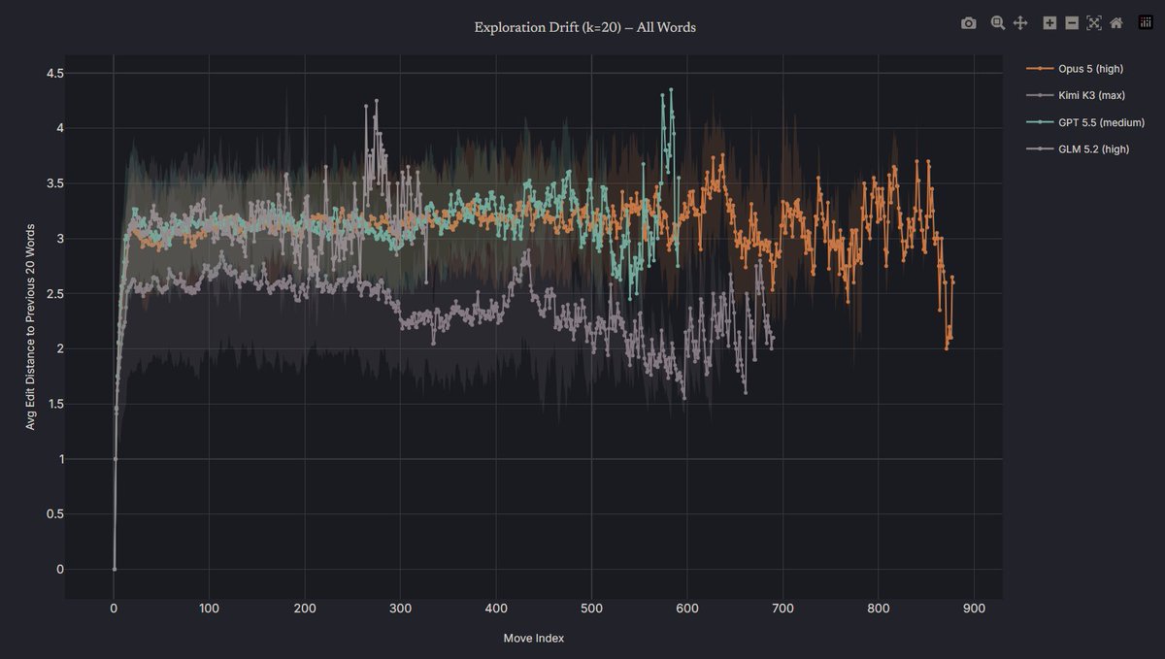Click the y-axis tick label 1.5

click(x=55, y=404)
